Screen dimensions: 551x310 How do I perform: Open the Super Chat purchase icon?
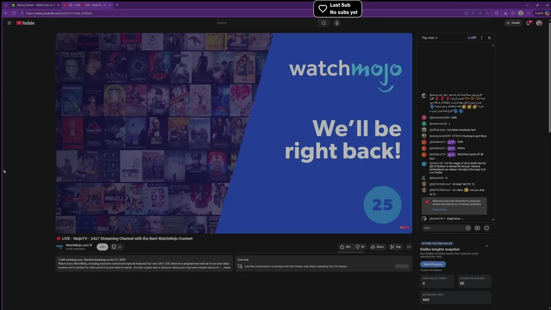coord(477,228)
